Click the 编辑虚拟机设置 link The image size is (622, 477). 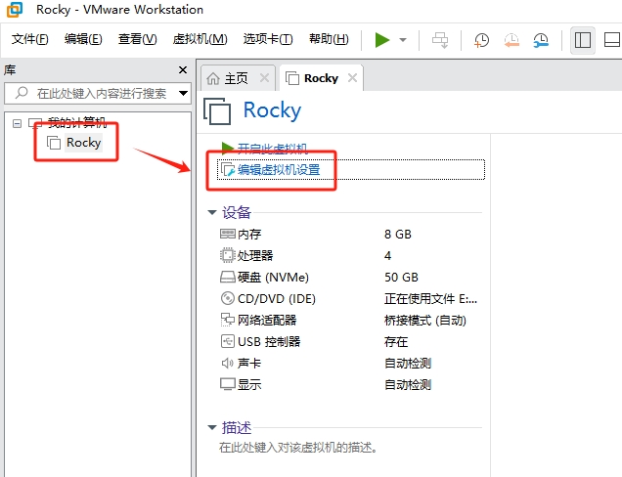tap(278, 170)
